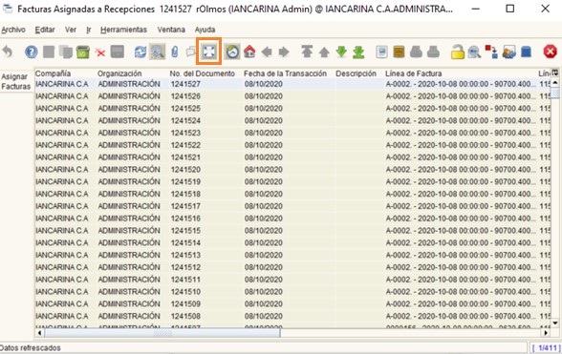Click the Detail record right arrow icon
The image size is (562, 354).
(284, 52)
